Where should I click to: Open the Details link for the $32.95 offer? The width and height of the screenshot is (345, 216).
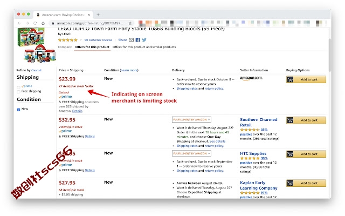click(90, 136)
